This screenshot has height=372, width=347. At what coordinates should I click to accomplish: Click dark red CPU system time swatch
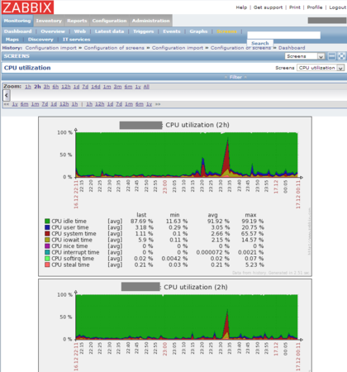[x=47, y=234]
